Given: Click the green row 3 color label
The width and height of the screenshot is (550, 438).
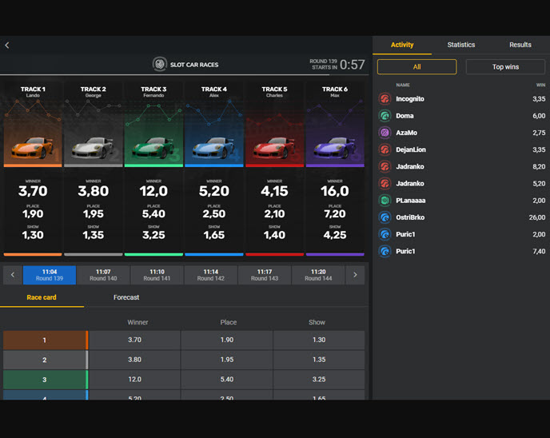Looking at the screenshot, I should click(x=45, y=380).
